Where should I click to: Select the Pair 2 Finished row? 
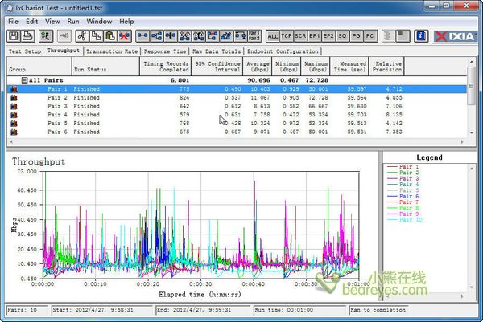point(237,98)
